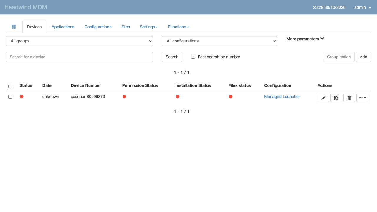The width and height of the screenshot is (377, 212).
Task: Open the Settings tab dropdown
Action: coord(149,27)
